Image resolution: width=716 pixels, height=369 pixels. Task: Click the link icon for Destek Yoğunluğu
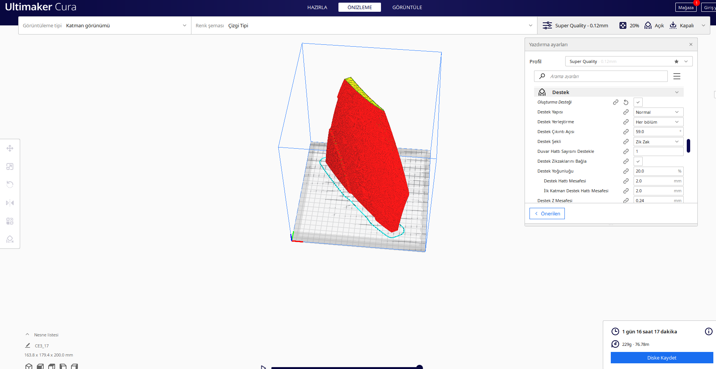(626, 171)
